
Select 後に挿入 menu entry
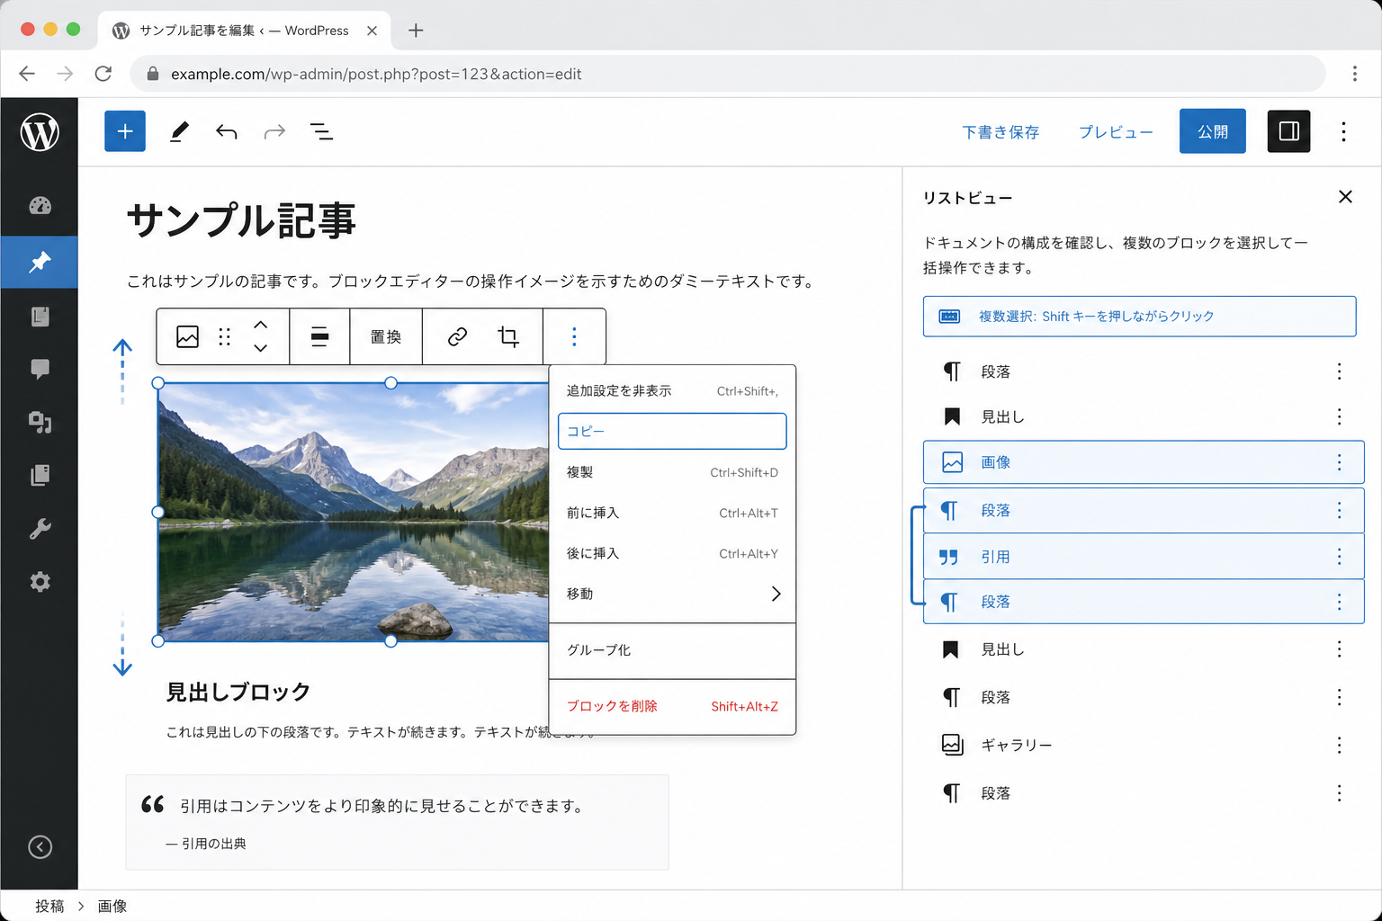tap(672, 553)
